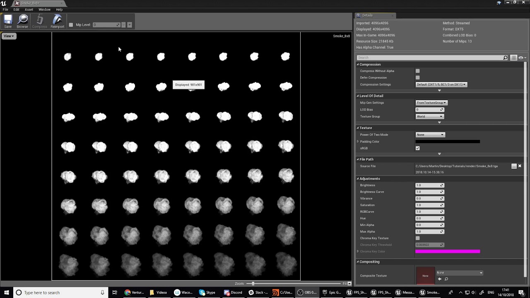This screenshot has width=530, height=298.
Task: Open Windows Start menu
Action: point(6,292)
